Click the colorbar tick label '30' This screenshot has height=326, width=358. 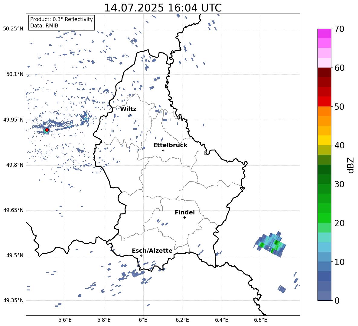pos(339,184)
